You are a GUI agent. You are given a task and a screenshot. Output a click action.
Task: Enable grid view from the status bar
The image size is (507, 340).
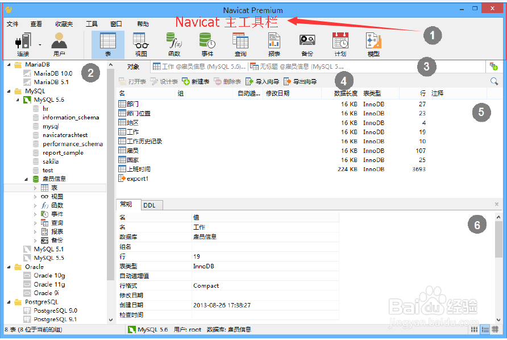click(475, 329)
